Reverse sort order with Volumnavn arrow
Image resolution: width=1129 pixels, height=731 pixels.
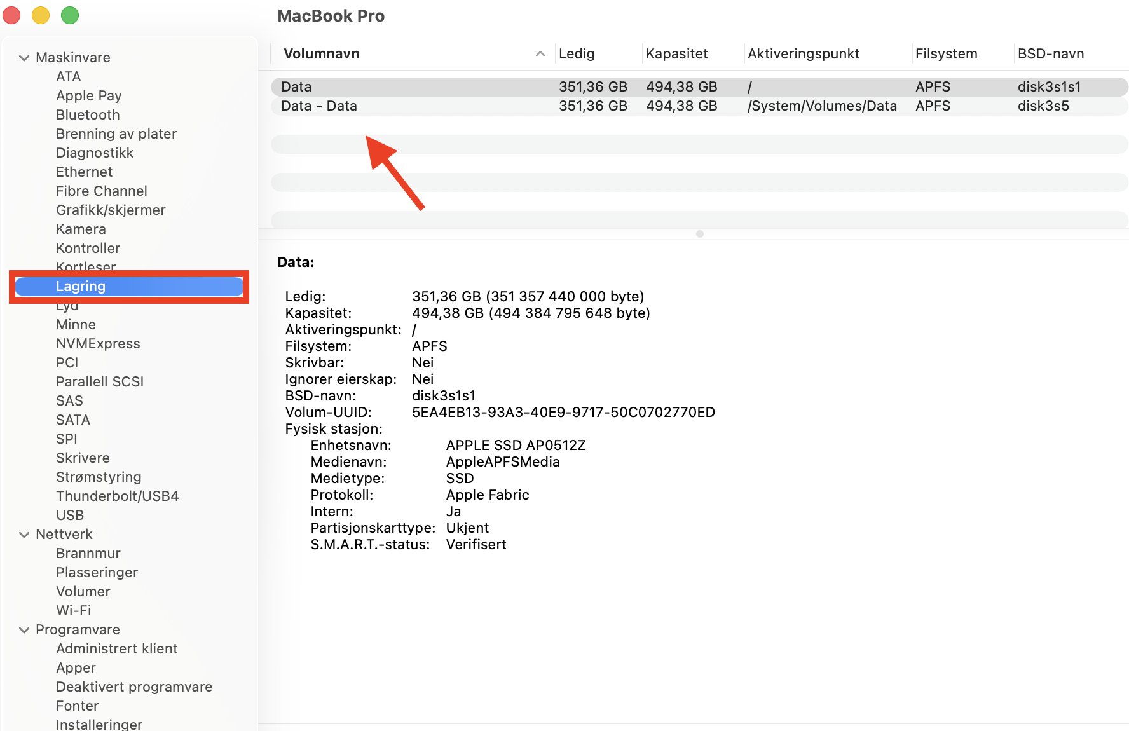tap(540, 54)
